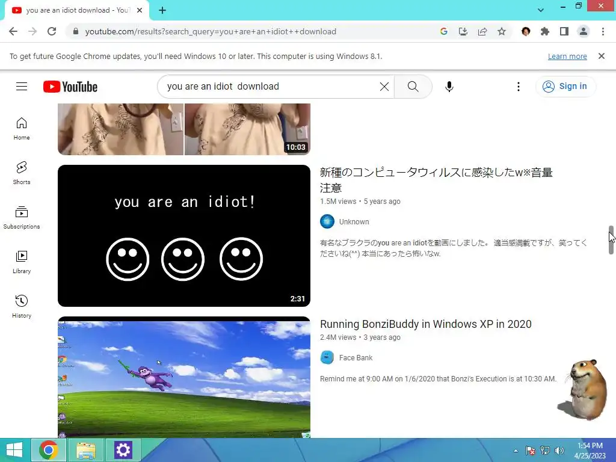Open the Chrome profile avatar
This screenshot has height=462, width=616.
point(584,31)
